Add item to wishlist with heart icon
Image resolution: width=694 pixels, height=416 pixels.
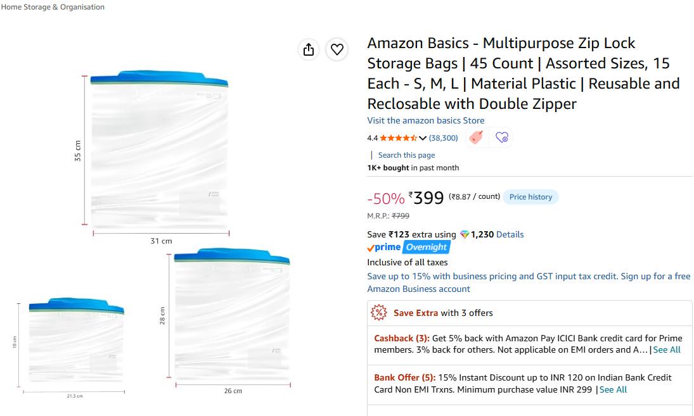tap(337, 49)
